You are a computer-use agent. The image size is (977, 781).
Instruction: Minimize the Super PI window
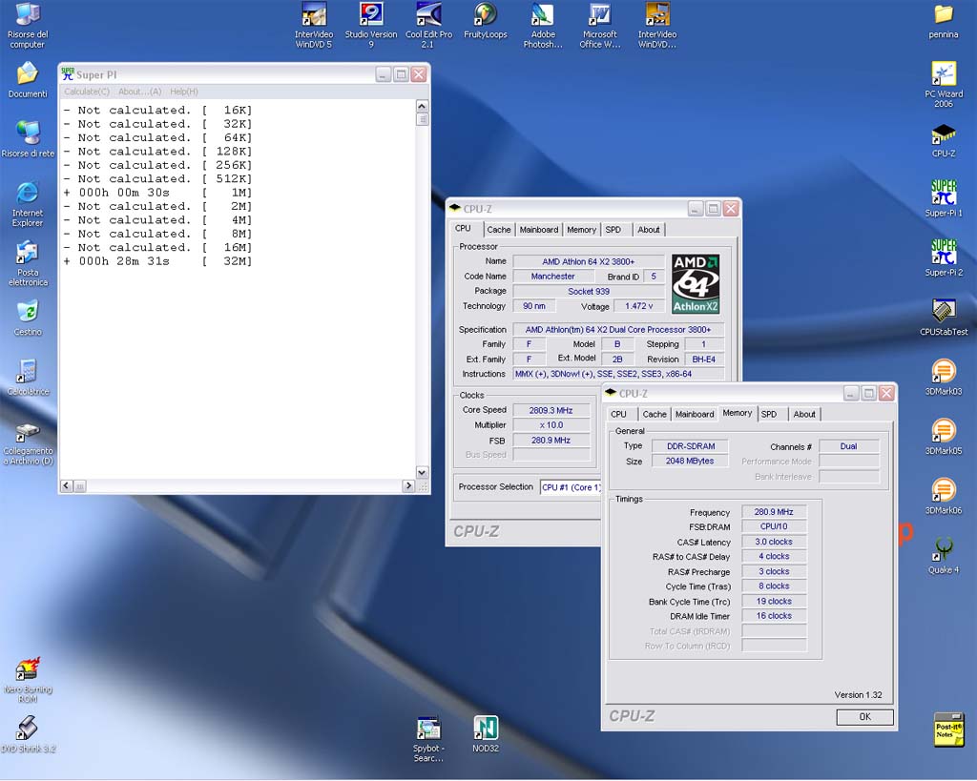(x=384, y=74)
